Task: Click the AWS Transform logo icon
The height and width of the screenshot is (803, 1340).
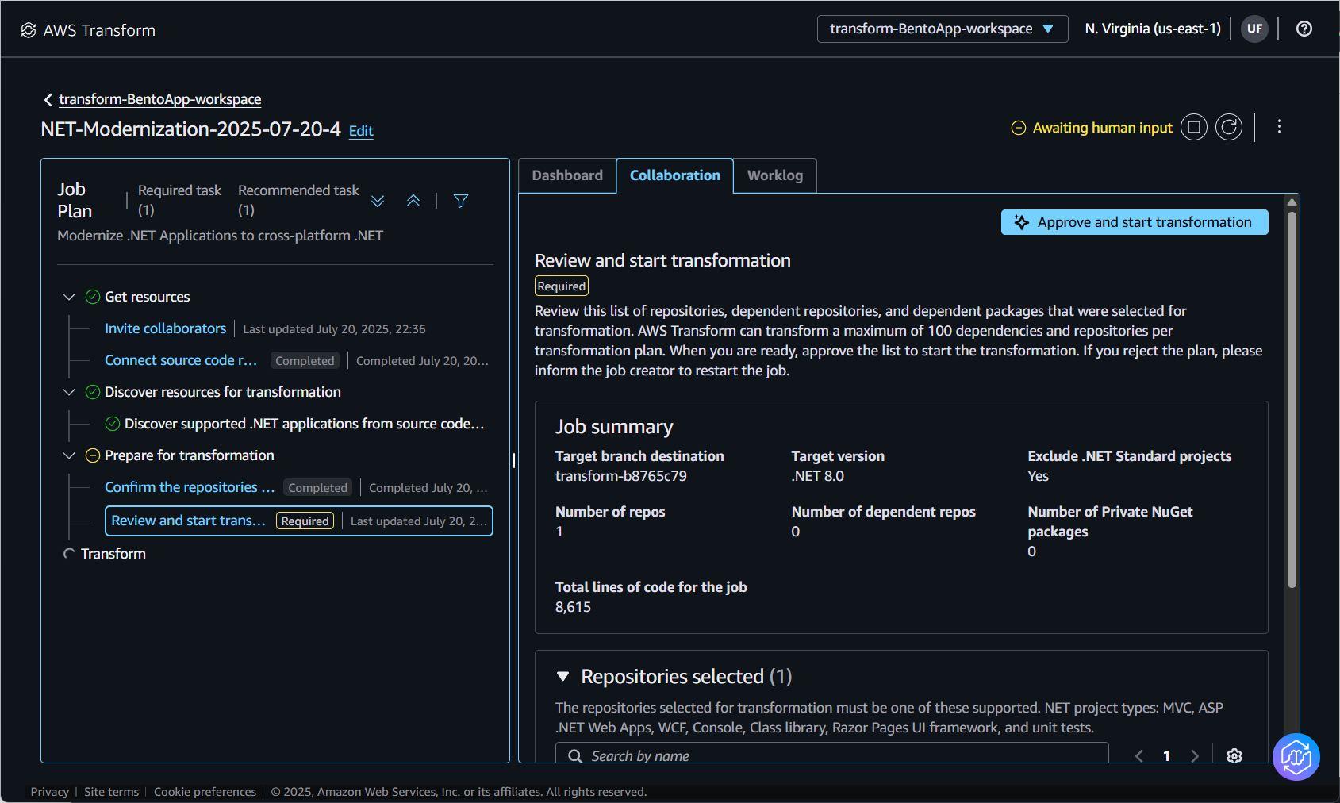Action: [29, 30]
